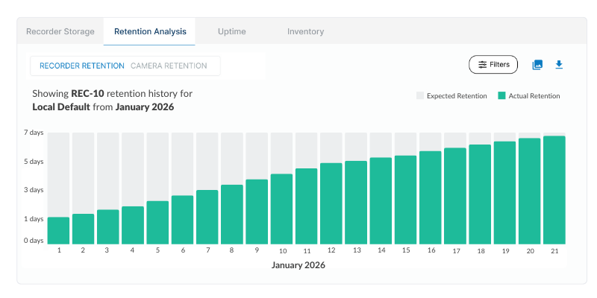Screen dimensions: 597x298
Task: Go to the Inventory tab
Action: click(305, 32)
